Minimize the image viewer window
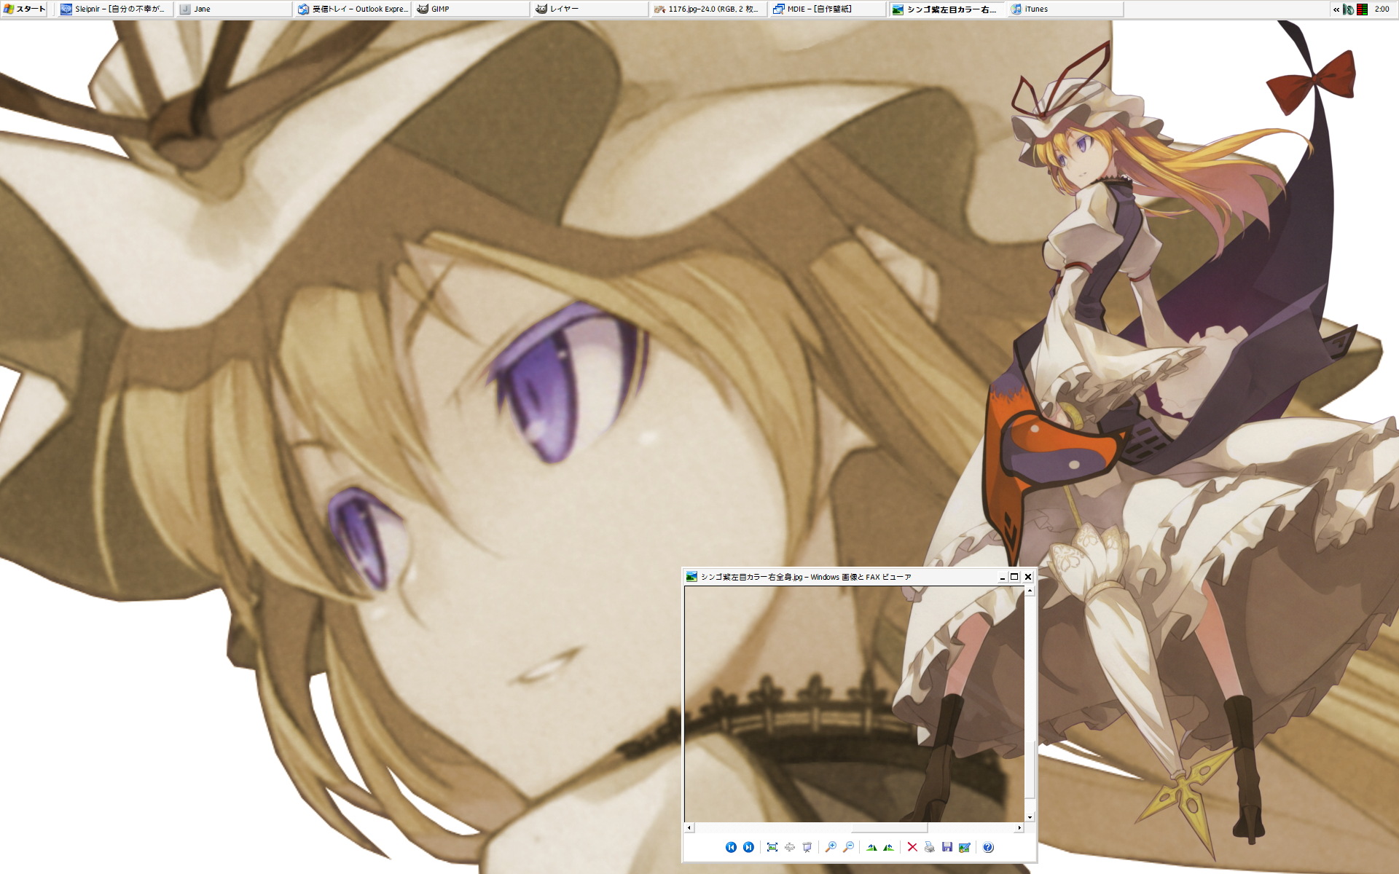 point(1003,577)
